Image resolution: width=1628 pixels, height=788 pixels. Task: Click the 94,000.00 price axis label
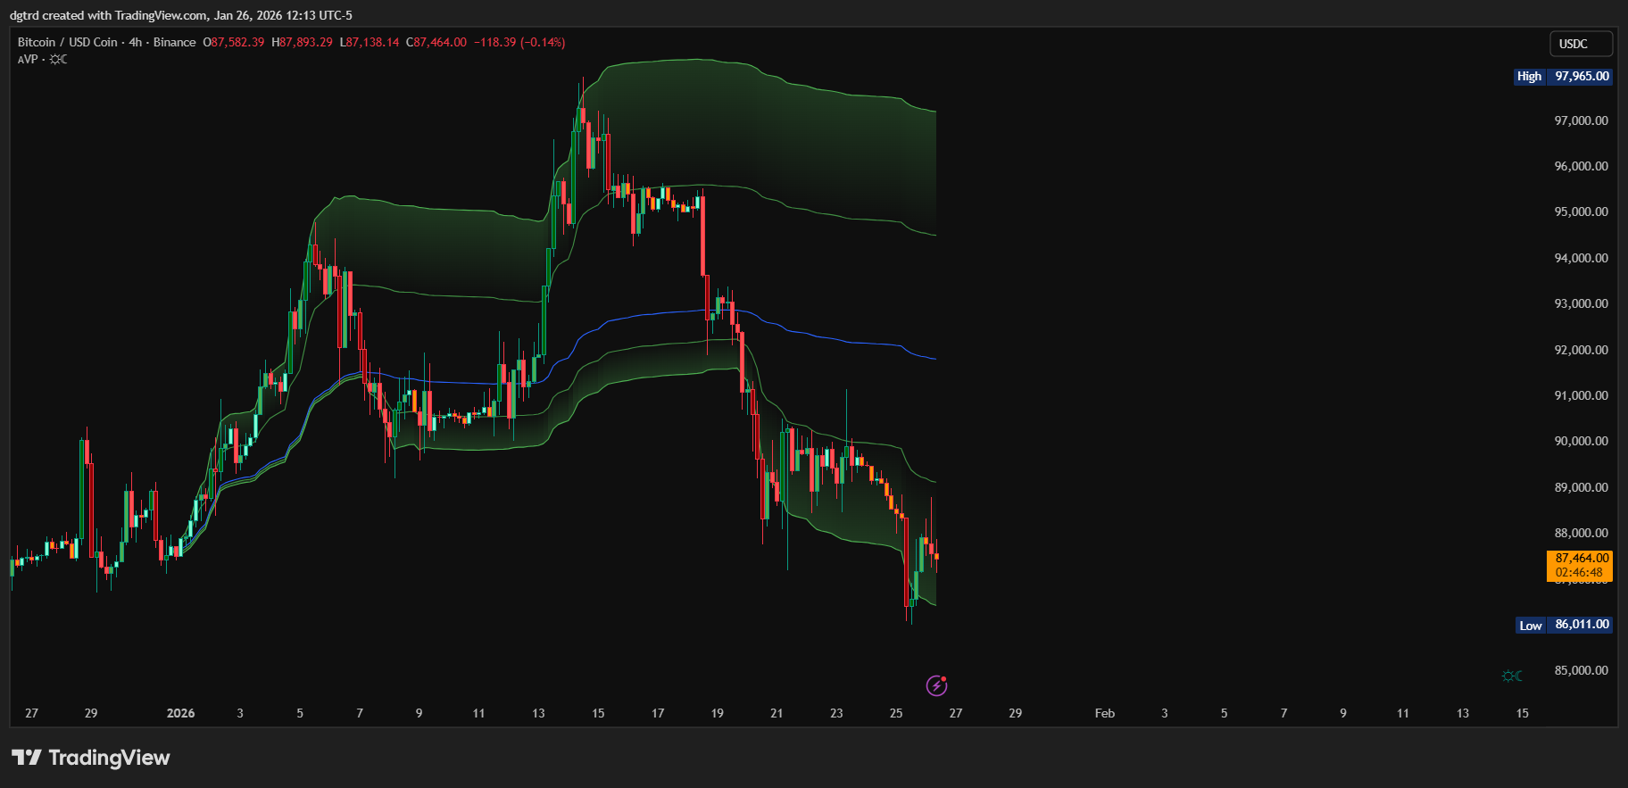(1582, 258)
